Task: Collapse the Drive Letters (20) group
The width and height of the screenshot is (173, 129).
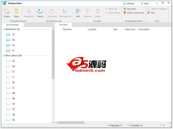Action: point(4,56)
